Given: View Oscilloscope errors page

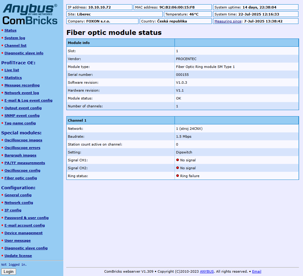Looking at the screenshot, I should point(22,148).
